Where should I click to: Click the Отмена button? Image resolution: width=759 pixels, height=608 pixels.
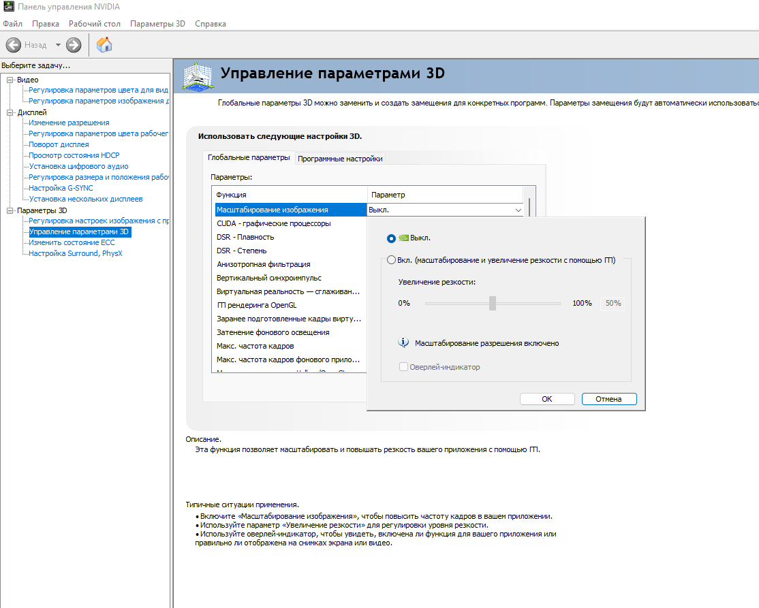coord(608,399)
